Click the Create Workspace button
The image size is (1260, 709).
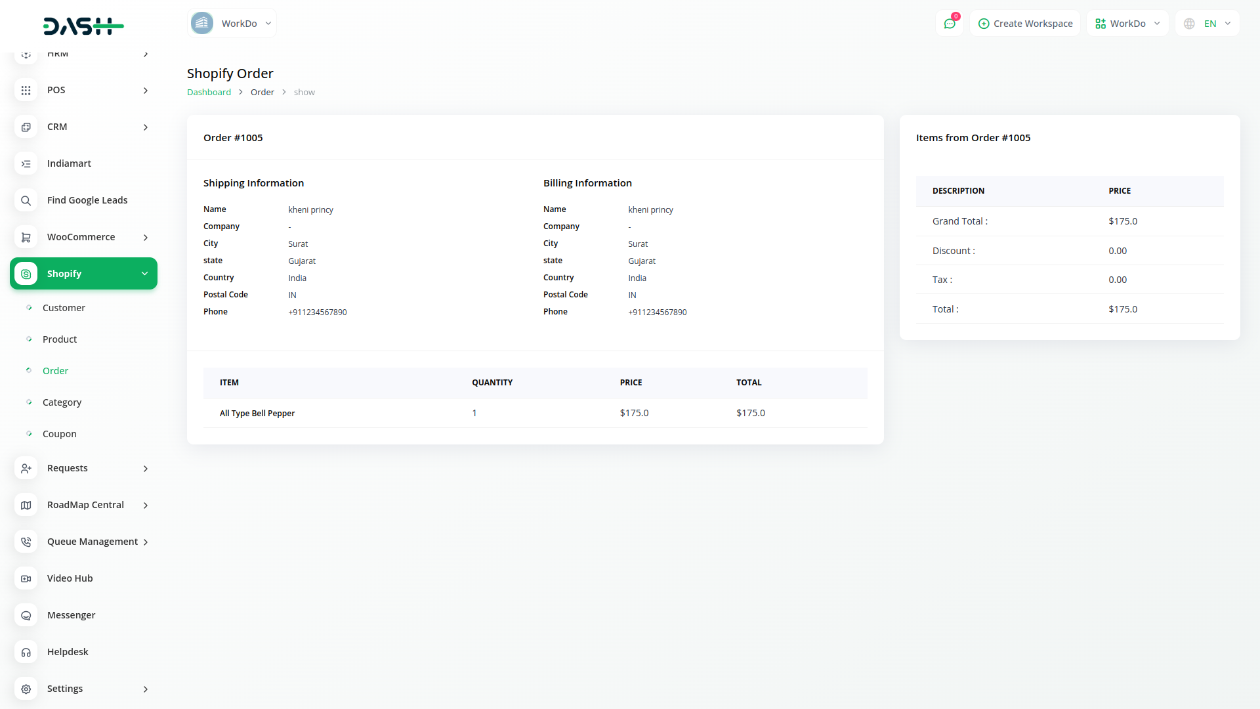point(1025,24)
